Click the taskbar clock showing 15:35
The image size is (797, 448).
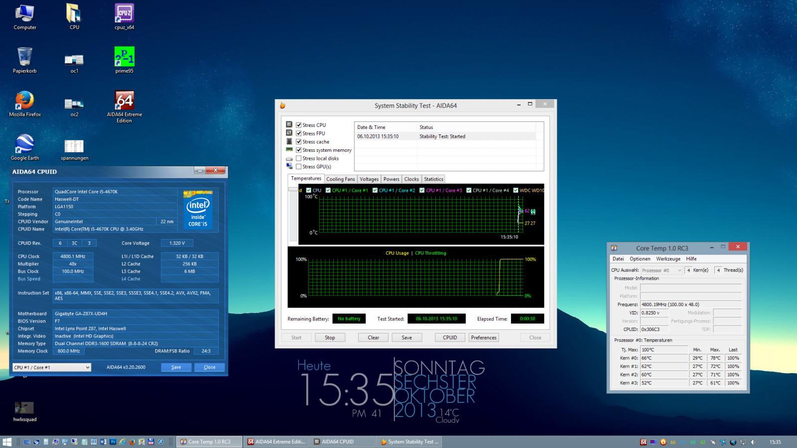tap(775, 442)
